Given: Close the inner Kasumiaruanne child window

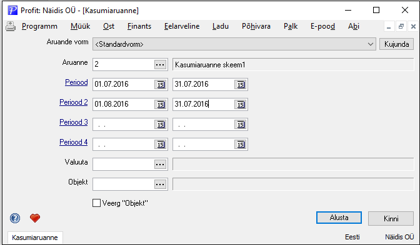Looking at the screenshot, I should (x=413, y=26).
